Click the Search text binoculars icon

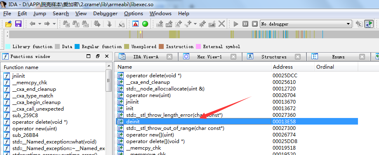(76, 24)
